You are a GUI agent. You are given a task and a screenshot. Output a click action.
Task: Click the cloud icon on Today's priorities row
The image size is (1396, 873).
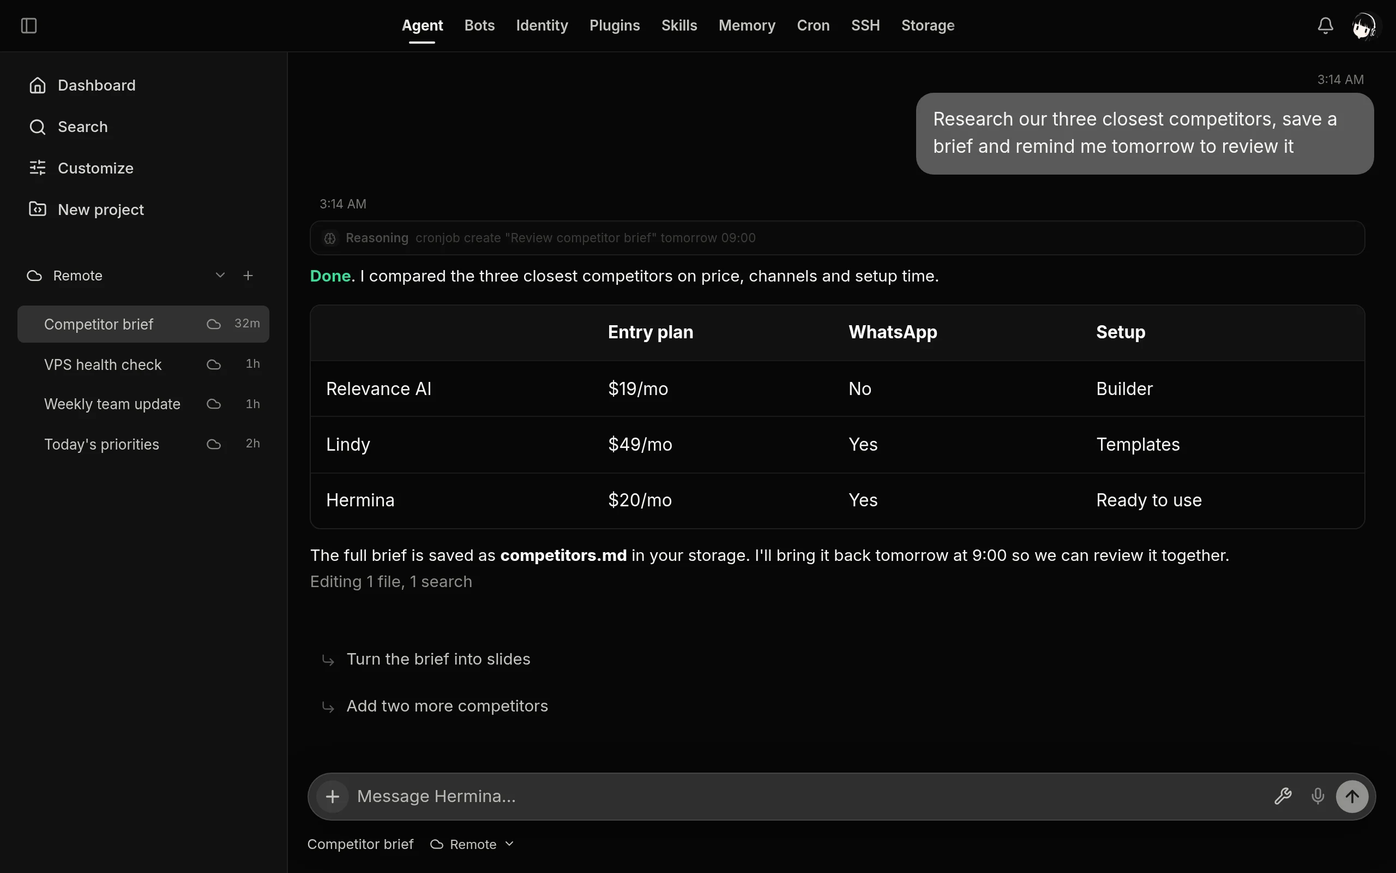pos(214,445)
